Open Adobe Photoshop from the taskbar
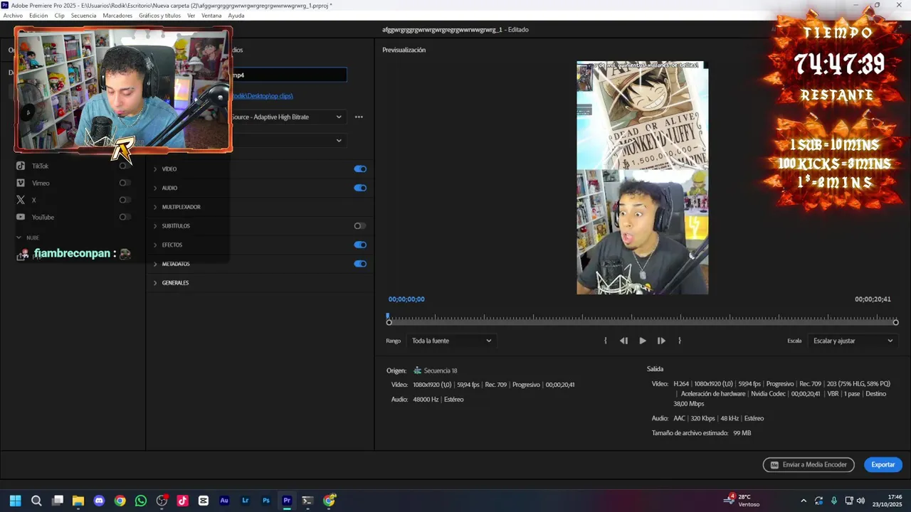The height and width of the screenshot is (512, 911). point(266,501)
